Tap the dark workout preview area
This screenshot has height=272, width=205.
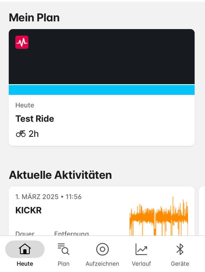tap(102, 56)
